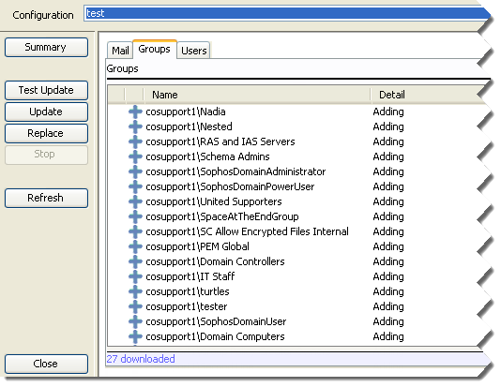Click the plus icon beside PEM Global
Viewport: 501px width, 387px height.
(135, 246)
